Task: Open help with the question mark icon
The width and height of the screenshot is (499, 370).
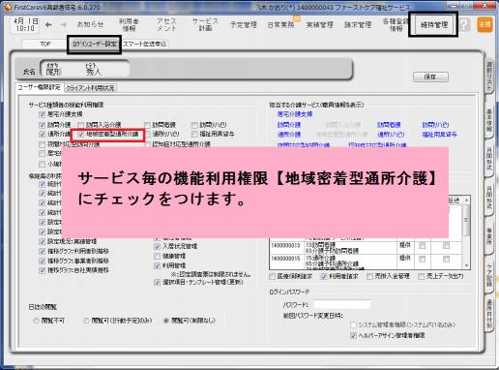Action: pos(464,25)
